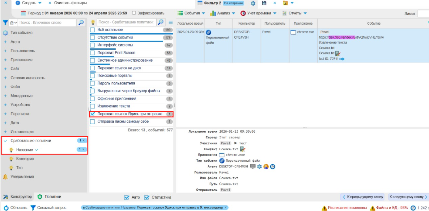Screen dimensions: 429x211
Task: Toggle the Статистика checkbox
Action: pyautogui.click(x=147, y=197)
